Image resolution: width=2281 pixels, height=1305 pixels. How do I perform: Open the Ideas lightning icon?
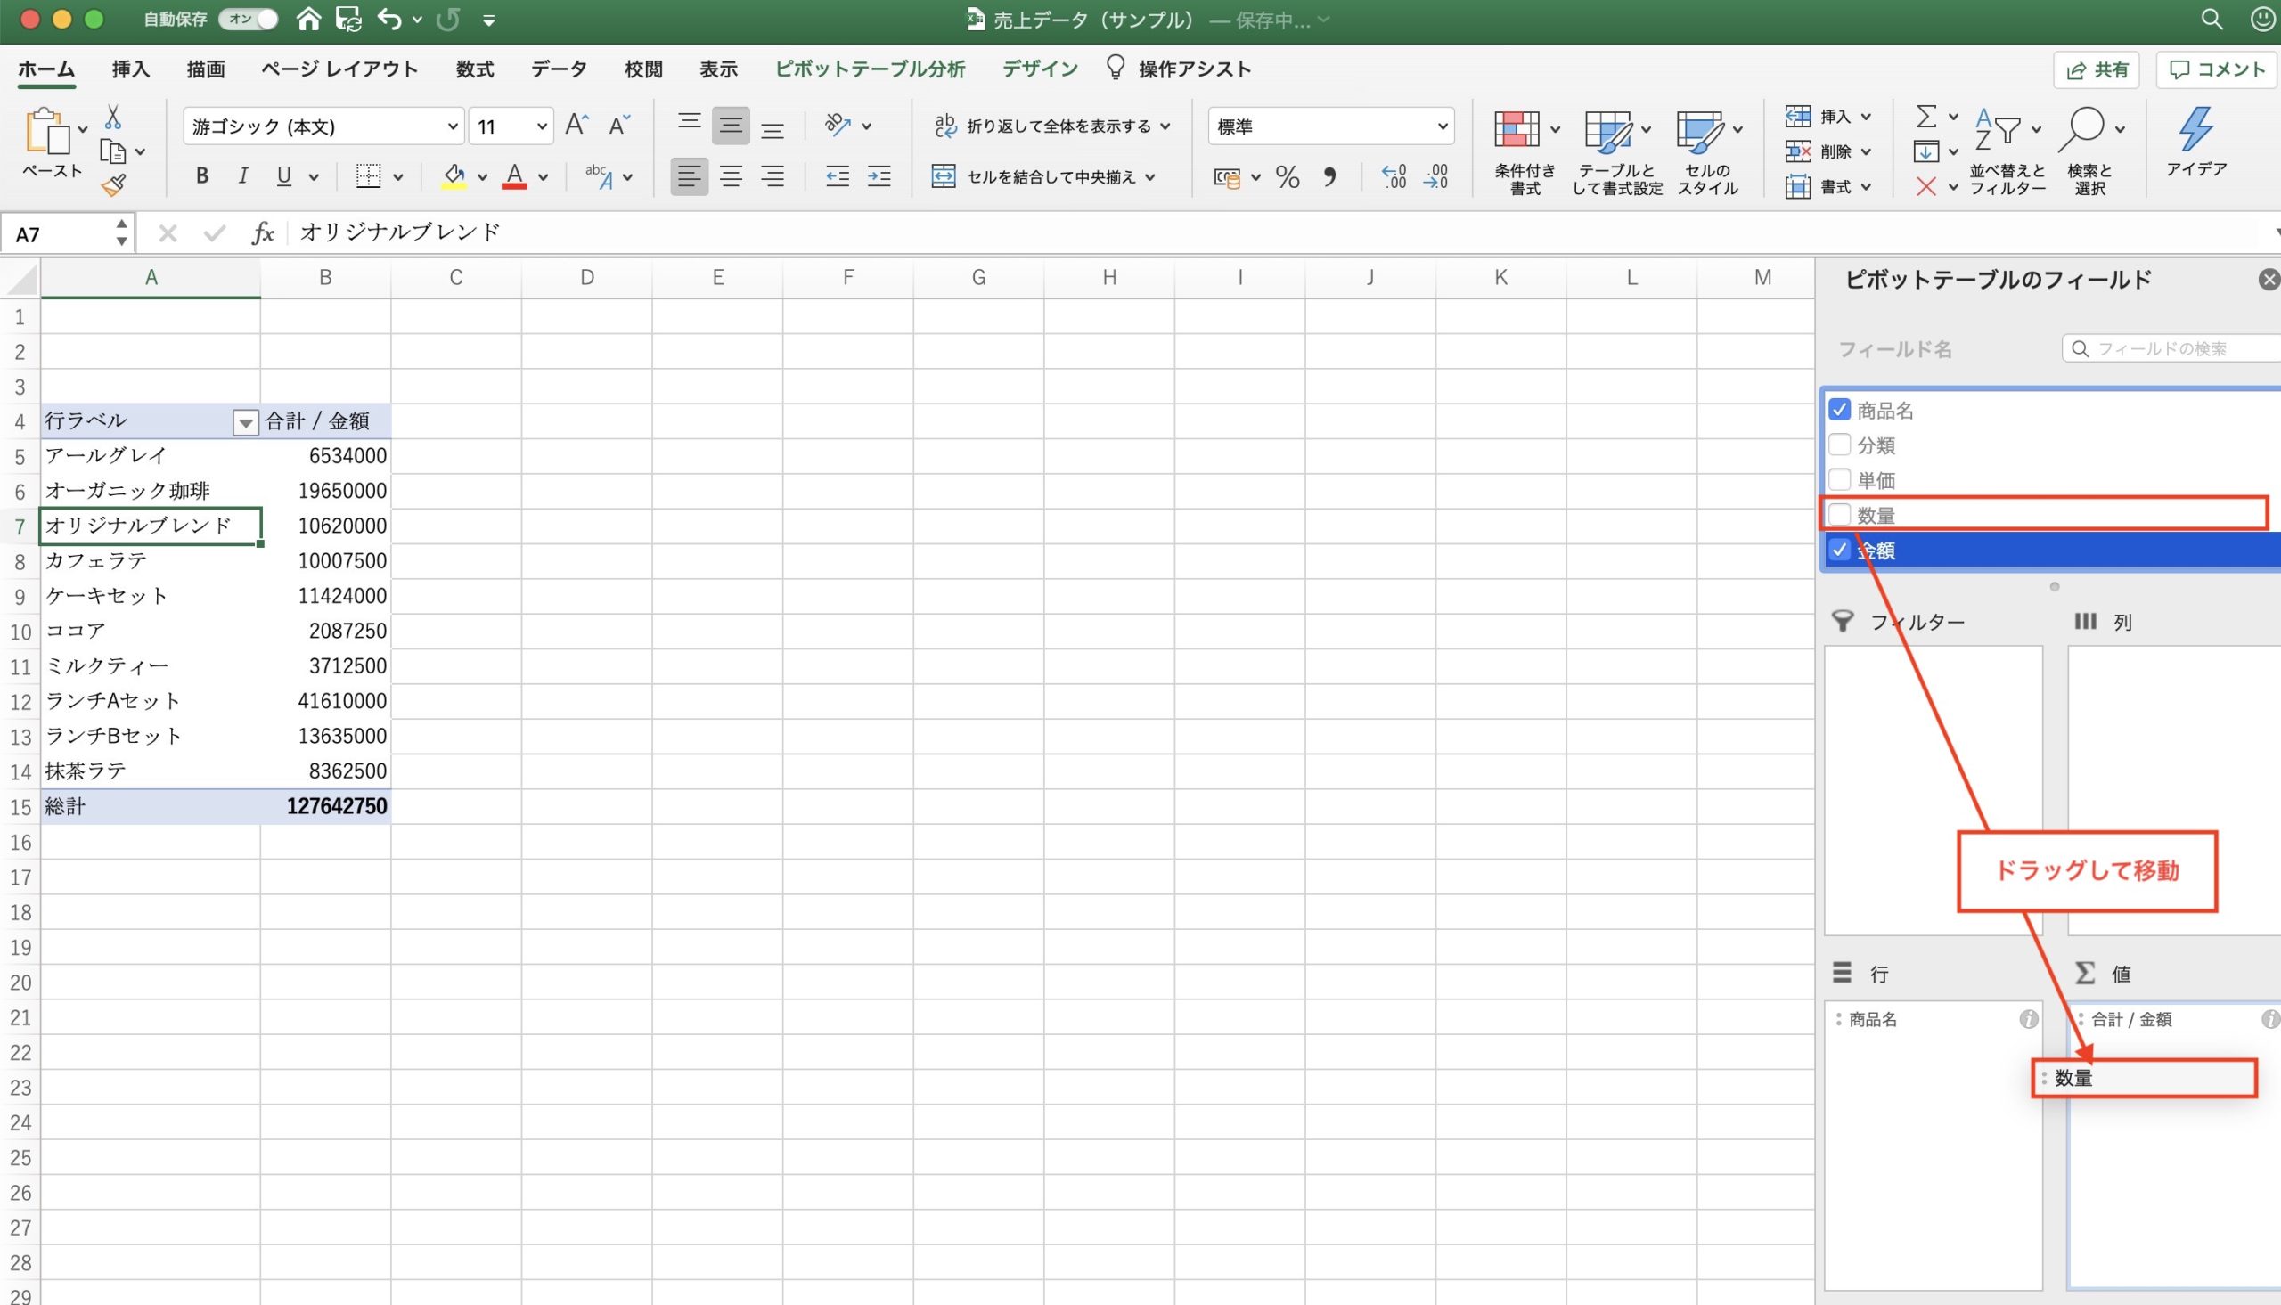pyautogui.click(x=2195, y=131)
